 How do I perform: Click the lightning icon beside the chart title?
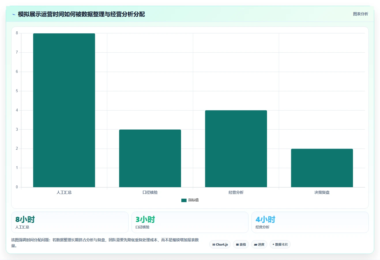[14, 14]
